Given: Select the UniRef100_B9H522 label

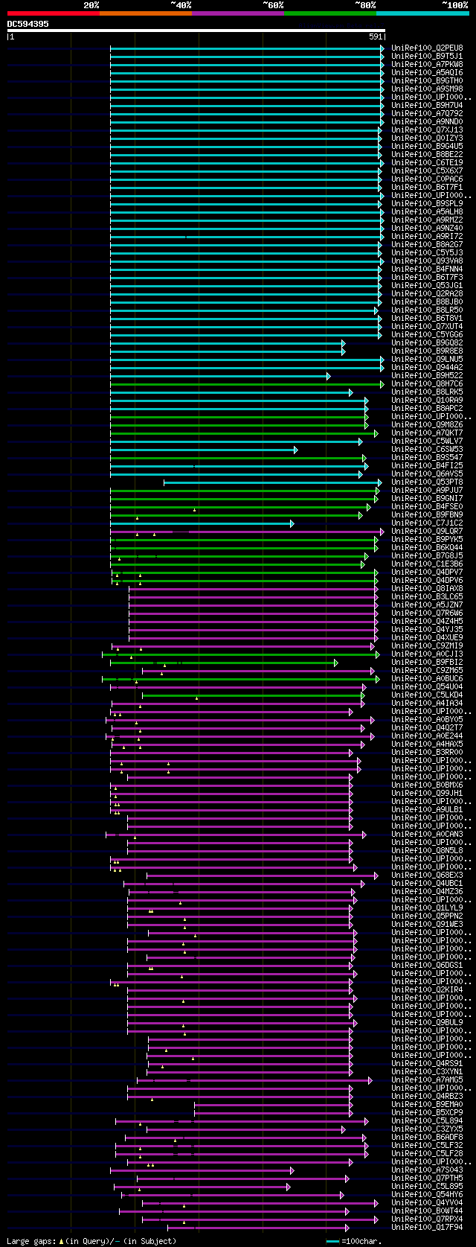Looking at the screenshot, I should [427, 375].
